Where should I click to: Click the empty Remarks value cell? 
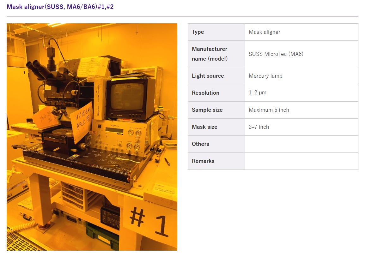point(301,161)
